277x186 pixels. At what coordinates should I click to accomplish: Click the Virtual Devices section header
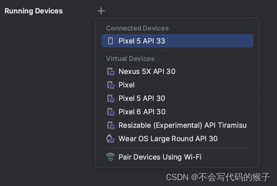pos(130,59)
